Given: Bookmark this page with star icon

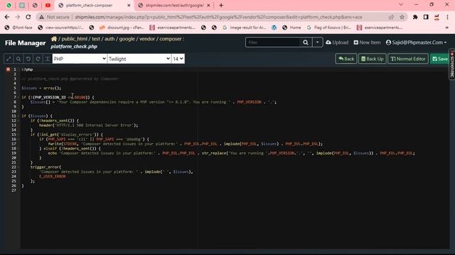Looking at the screenshot, I should click(402, 17).
